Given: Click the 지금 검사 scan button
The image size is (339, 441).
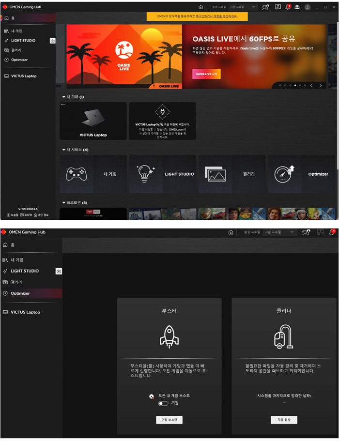Looking at the screenshot, I should [x=283, y=420].
